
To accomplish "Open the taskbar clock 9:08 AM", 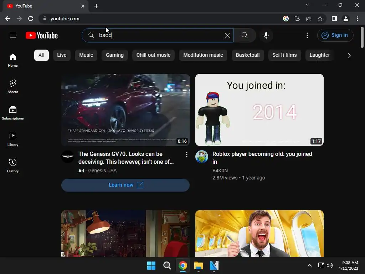I will tap(348, 265).
